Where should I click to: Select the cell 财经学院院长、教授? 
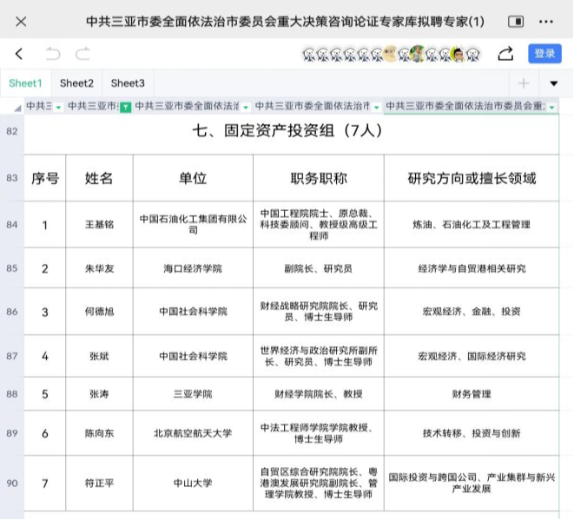click(x=319, y=394)
